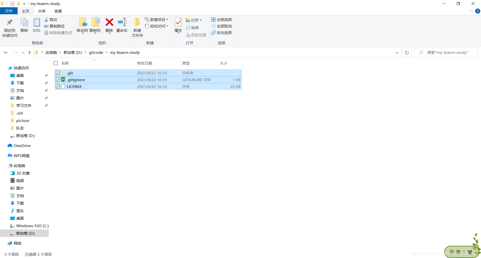Click Select none (全部取消)
Viewport: 481px width, 258px height.
coord(221,26)
